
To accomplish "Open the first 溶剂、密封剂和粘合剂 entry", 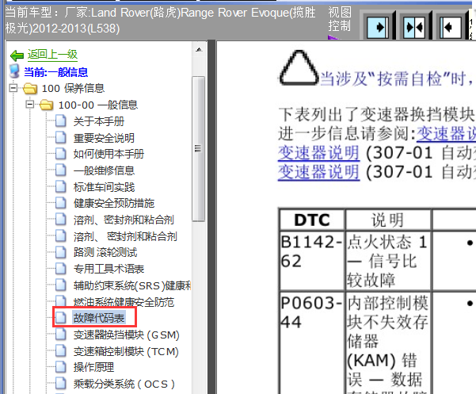I will [x=124, y=220].
